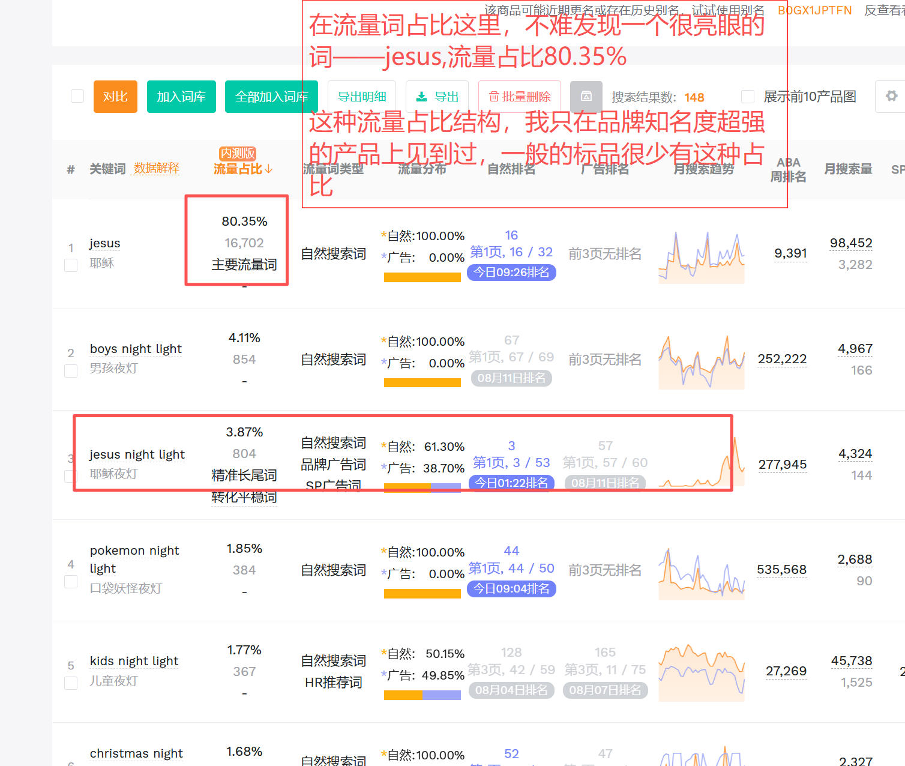The height and width of the screenshot is (766, 905).
Task: Click the trash icon on the 批量删除 button
Action: 494,97
